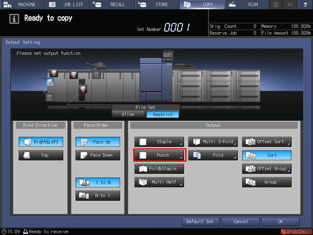
Task: Click the Set Number 0001 display
Action: pos(163,27)
